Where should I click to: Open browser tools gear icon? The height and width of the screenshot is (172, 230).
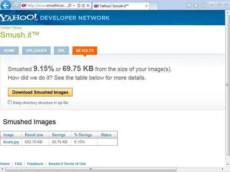pyautogui.click(x=203, y=5)
